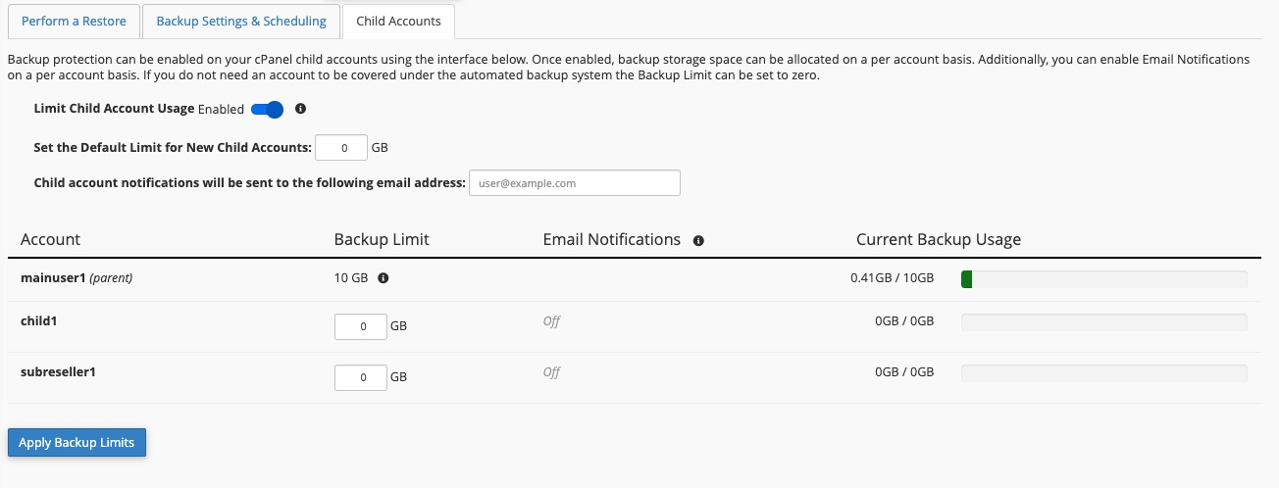Image resolution: width=1279 pixels, height=488 pixels.
Task: Click subreseller1 backup limit input
Action: coord(360,377)
